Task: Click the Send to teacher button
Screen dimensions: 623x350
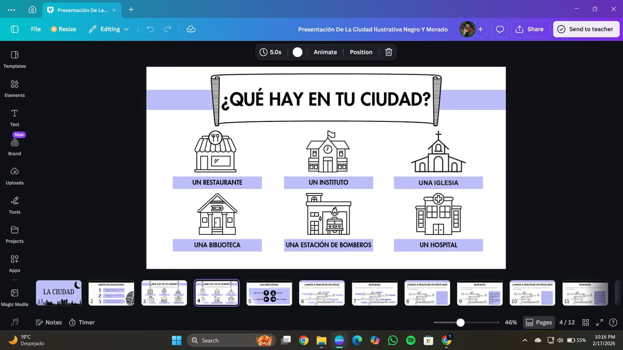Action: [586, 29]
